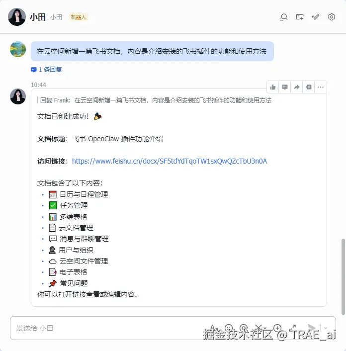
Task: Expand the screenshot options small arrow
Action: (x=265, y=329)
